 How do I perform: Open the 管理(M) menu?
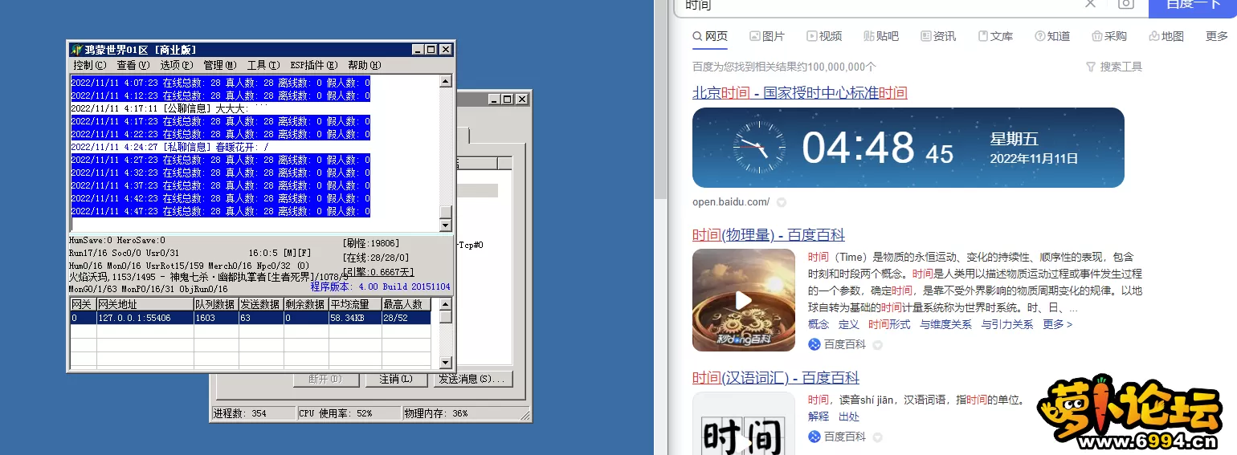[x=219, y=65]
